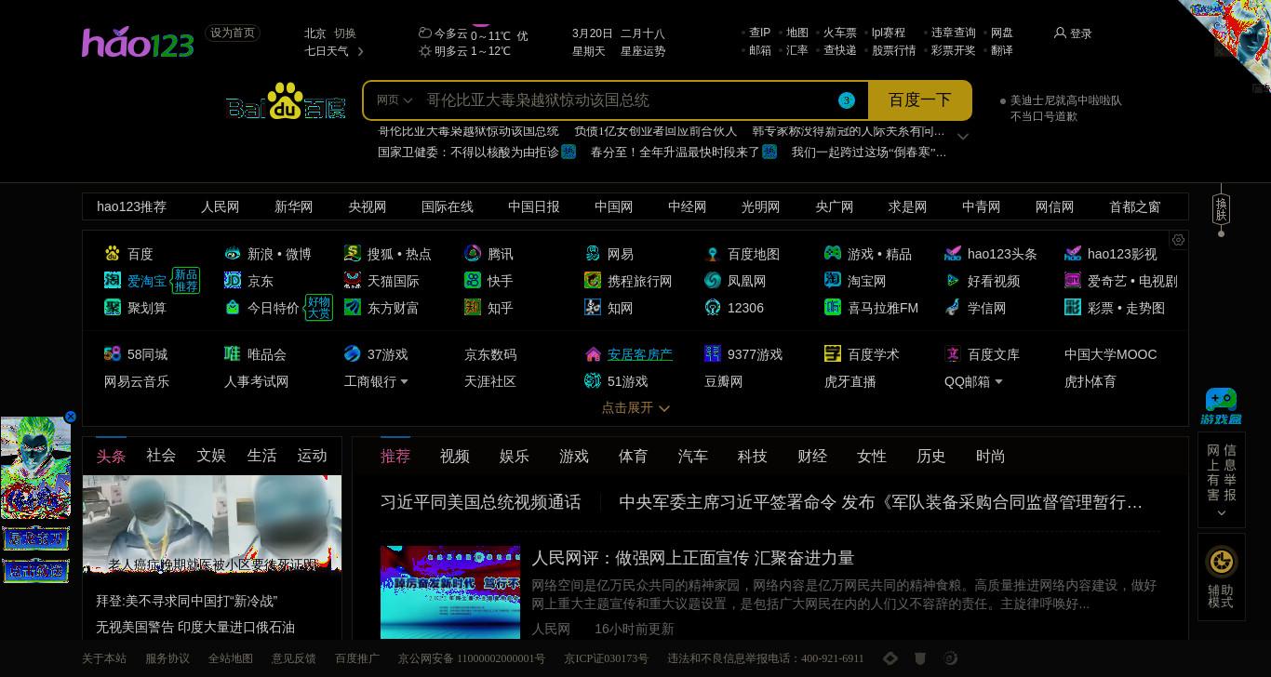Click the 腾讯 site icon
The width and height of the screenshot is (1271, 677).
pyautogui.click(x=473, y=253)
